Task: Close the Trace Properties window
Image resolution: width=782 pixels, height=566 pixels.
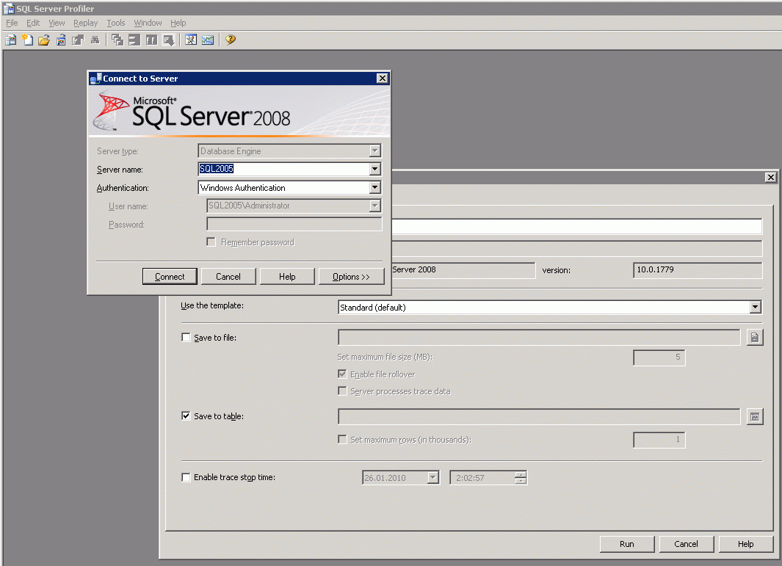Action: click(770, 178)
